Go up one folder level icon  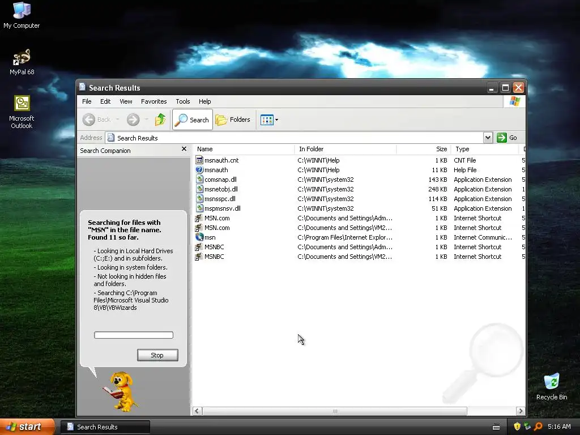pos(160,120)
